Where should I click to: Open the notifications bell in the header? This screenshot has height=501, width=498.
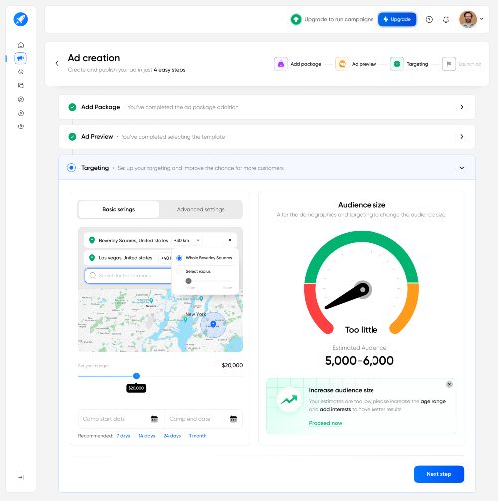click(446, 20)
